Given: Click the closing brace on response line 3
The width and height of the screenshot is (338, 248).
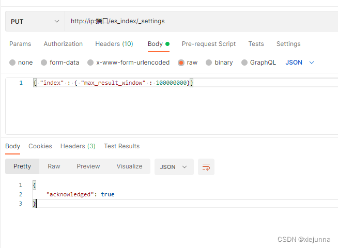Looking at the screenshot, I should [x=34, y=204].
